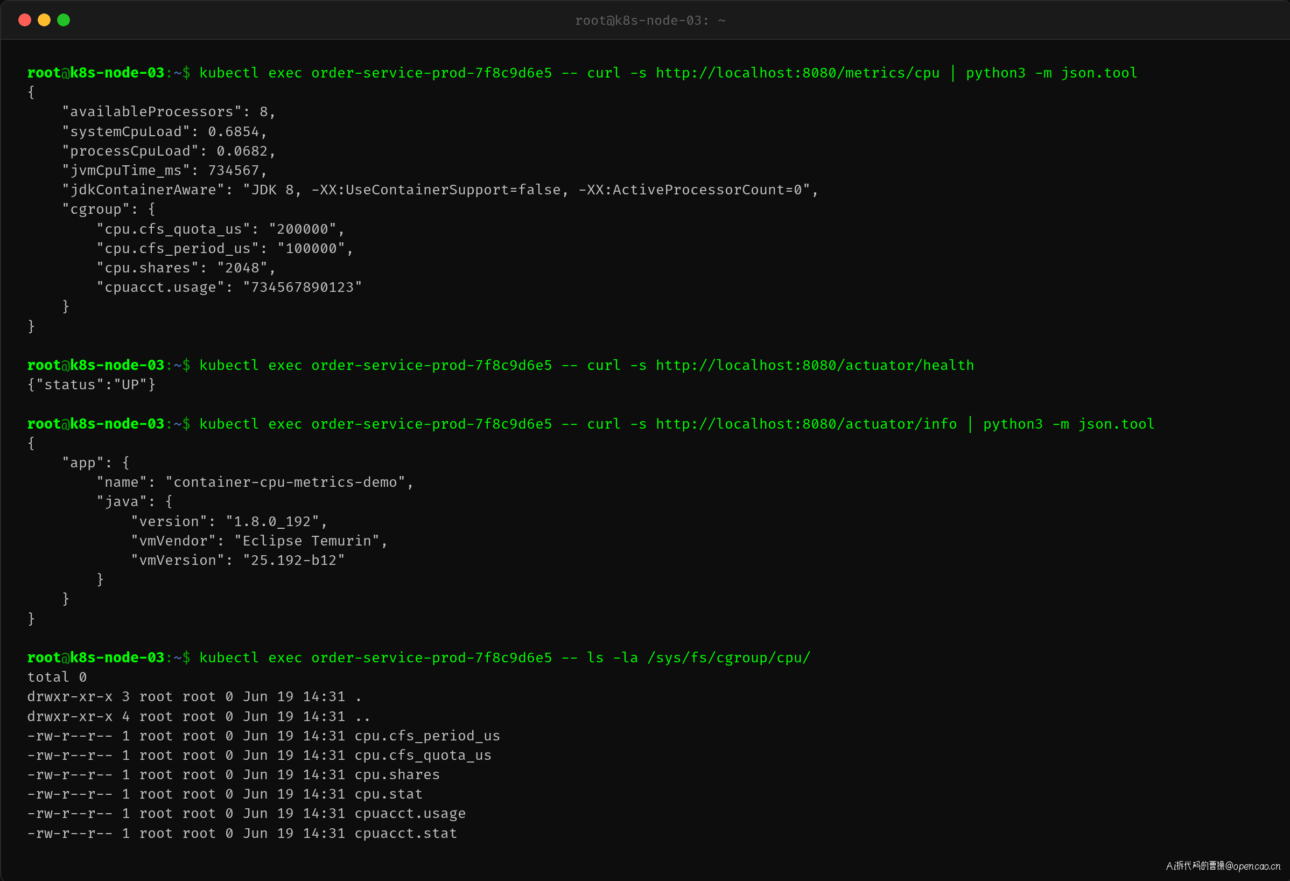The height and width of the screenshot is (881, 1290).
Task: Click the actuator/health URL in the command
Action: point(815,365)
